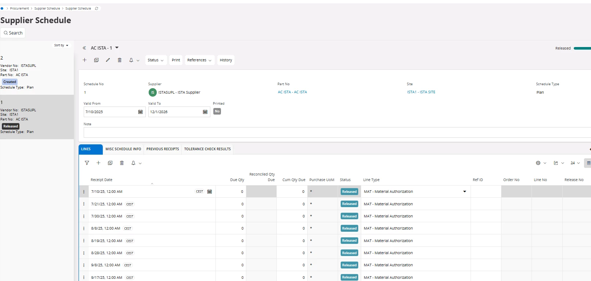Expand the Sort by dropdown
This screenshot has width=591, height=281.
pos(61,45)
